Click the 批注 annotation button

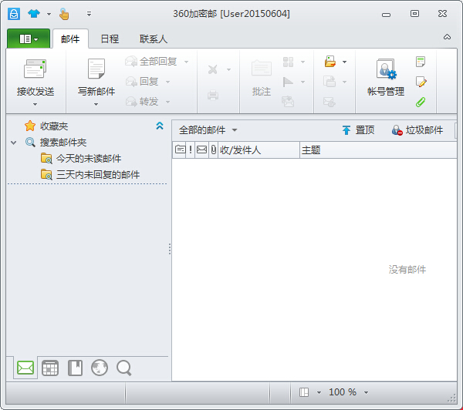point(262,78)
